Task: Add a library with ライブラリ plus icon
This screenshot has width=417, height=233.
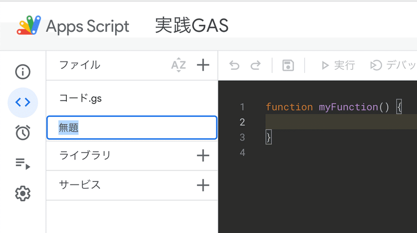Action: pyautogui.click(x=203, y=155)
